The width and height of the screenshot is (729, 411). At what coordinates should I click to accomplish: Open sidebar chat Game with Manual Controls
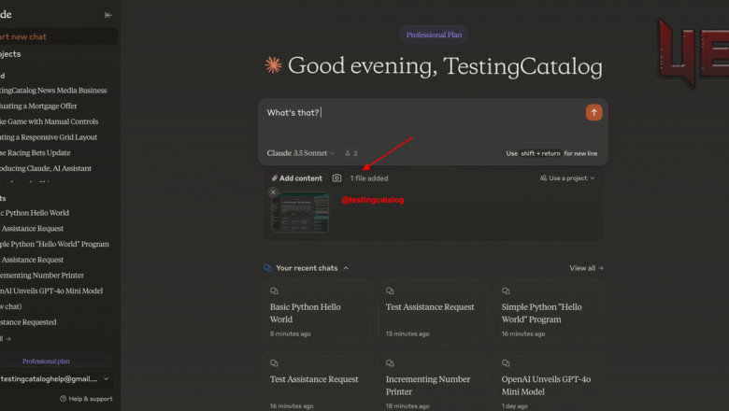[x=50, y=121]
